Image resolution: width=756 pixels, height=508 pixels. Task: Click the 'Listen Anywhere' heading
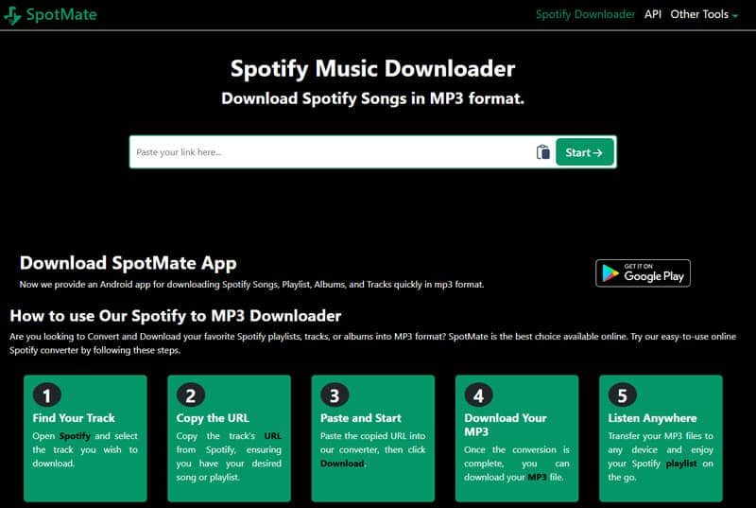click(652, 418)
